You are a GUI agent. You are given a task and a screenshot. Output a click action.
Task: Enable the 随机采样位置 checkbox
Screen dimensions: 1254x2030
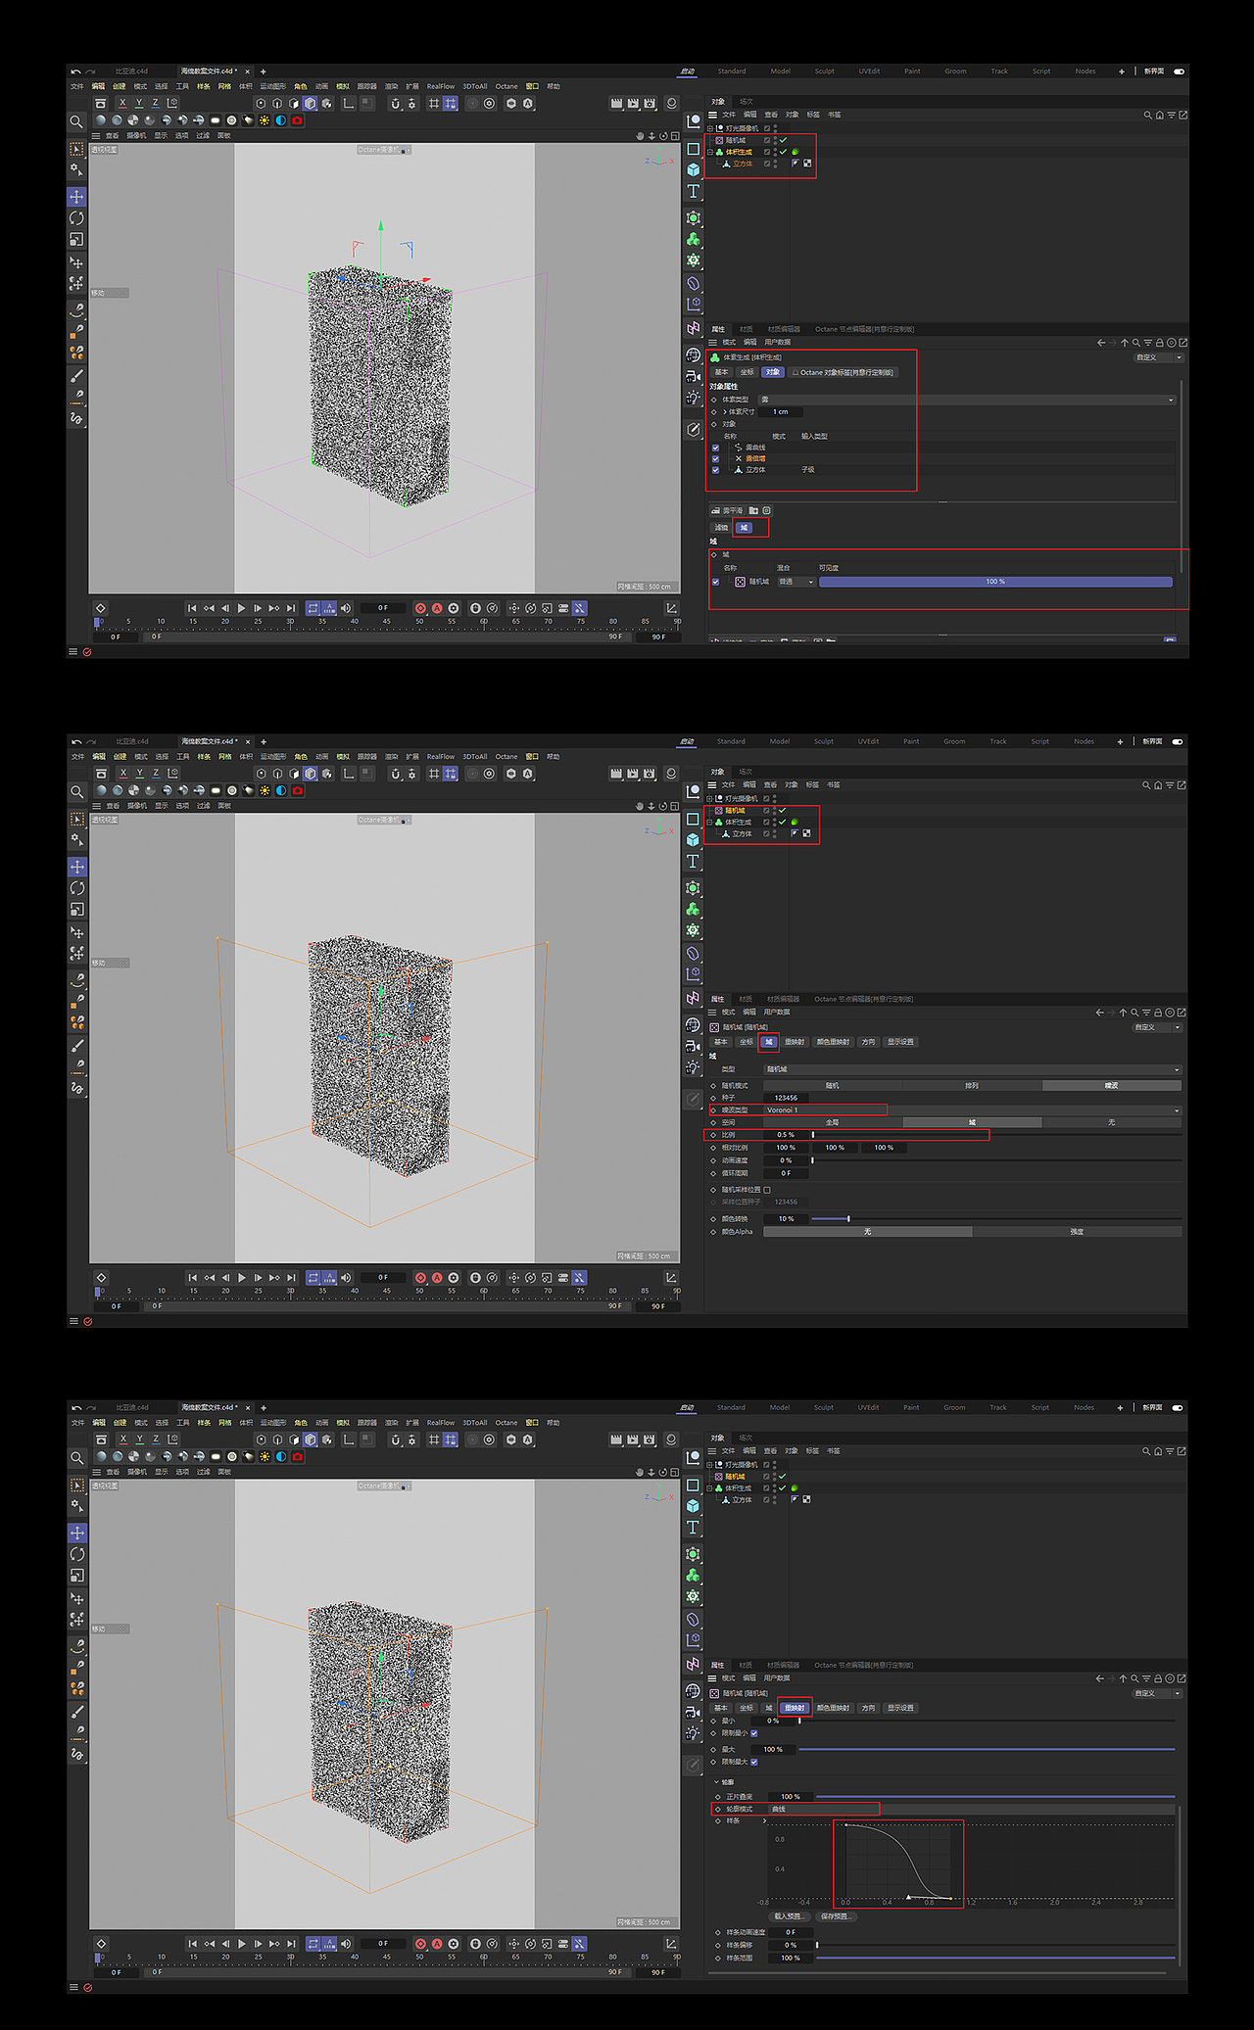[x=767, y=1190]
